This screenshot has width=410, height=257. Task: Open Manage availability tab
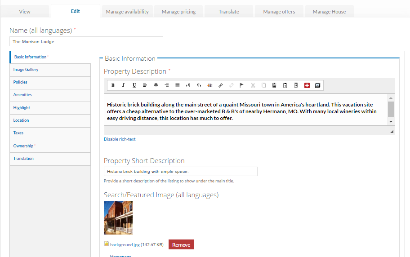(x=127, y=12)
